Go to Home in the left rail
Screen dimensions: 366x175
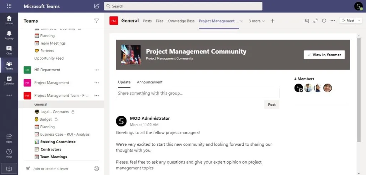[x=9, y=20]
